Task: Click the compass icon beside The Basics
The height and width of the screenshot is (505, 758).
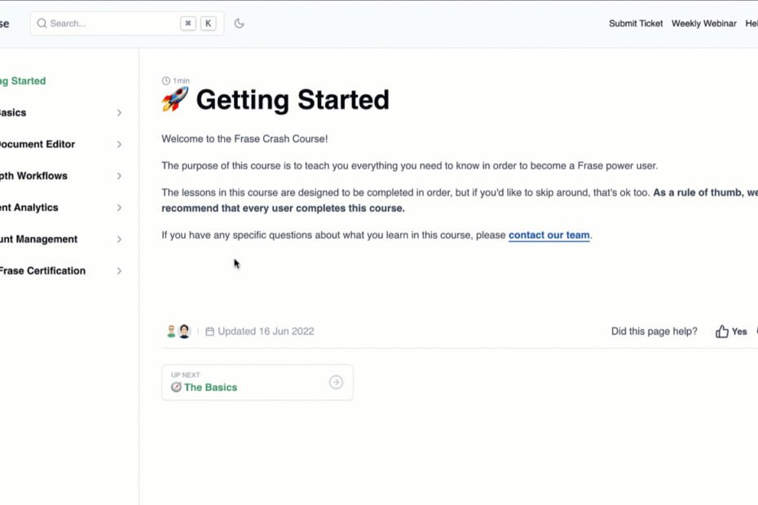Action: coord(176,387)
